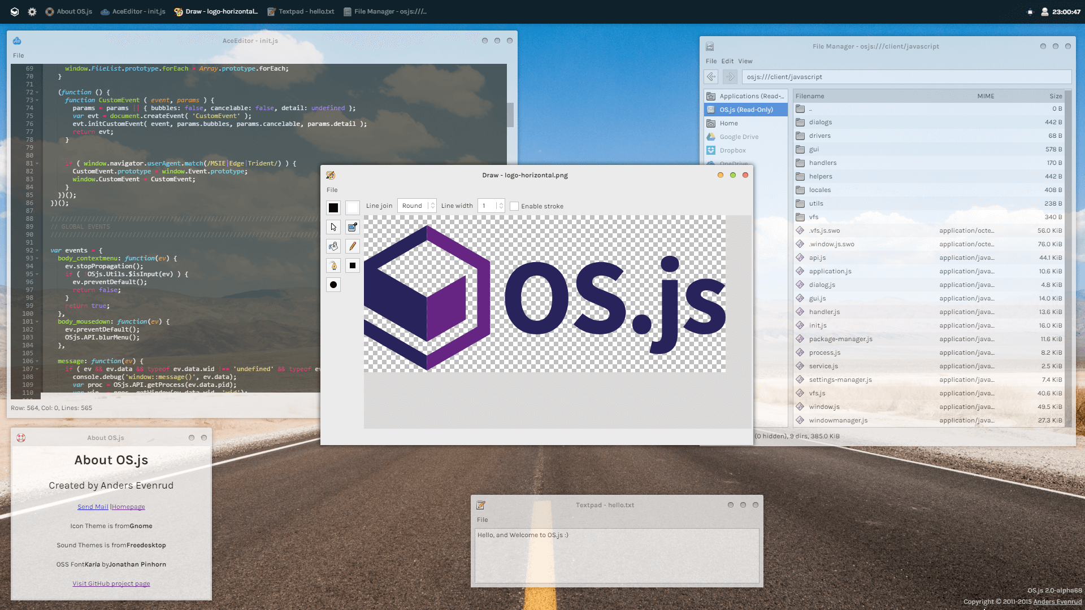
Task: Click the black foreground color swatch
Action: (x=333, y=208)
